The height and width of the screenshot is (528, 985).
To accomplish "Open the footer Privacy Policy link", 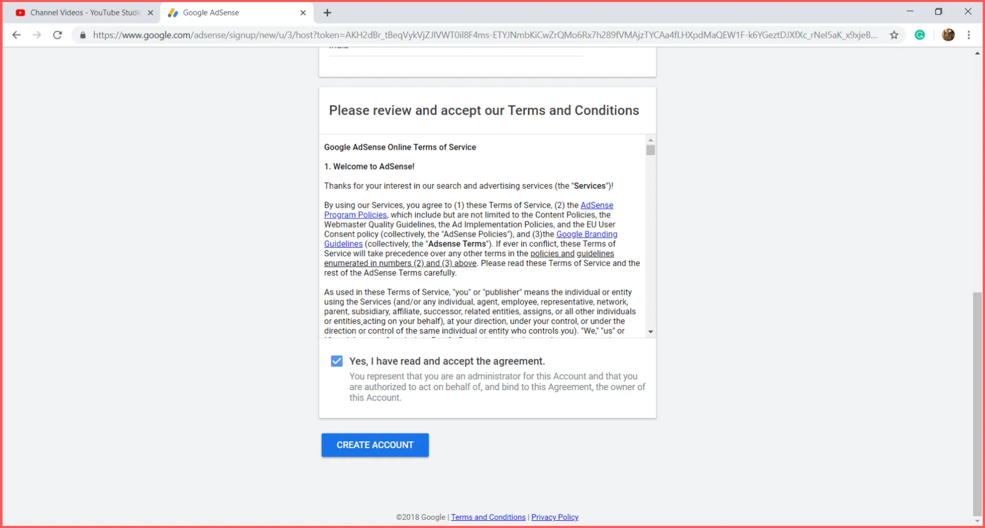I will (x=555, y=517).
